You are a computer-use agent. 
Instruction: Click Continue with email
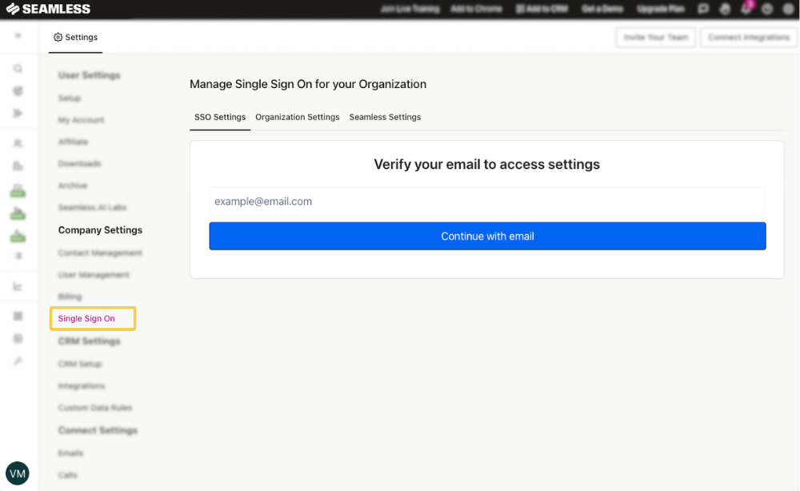click(487, 236)
